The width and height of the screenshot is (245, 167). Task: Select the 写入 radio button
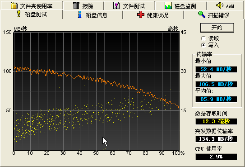click(x=203, y=45)
